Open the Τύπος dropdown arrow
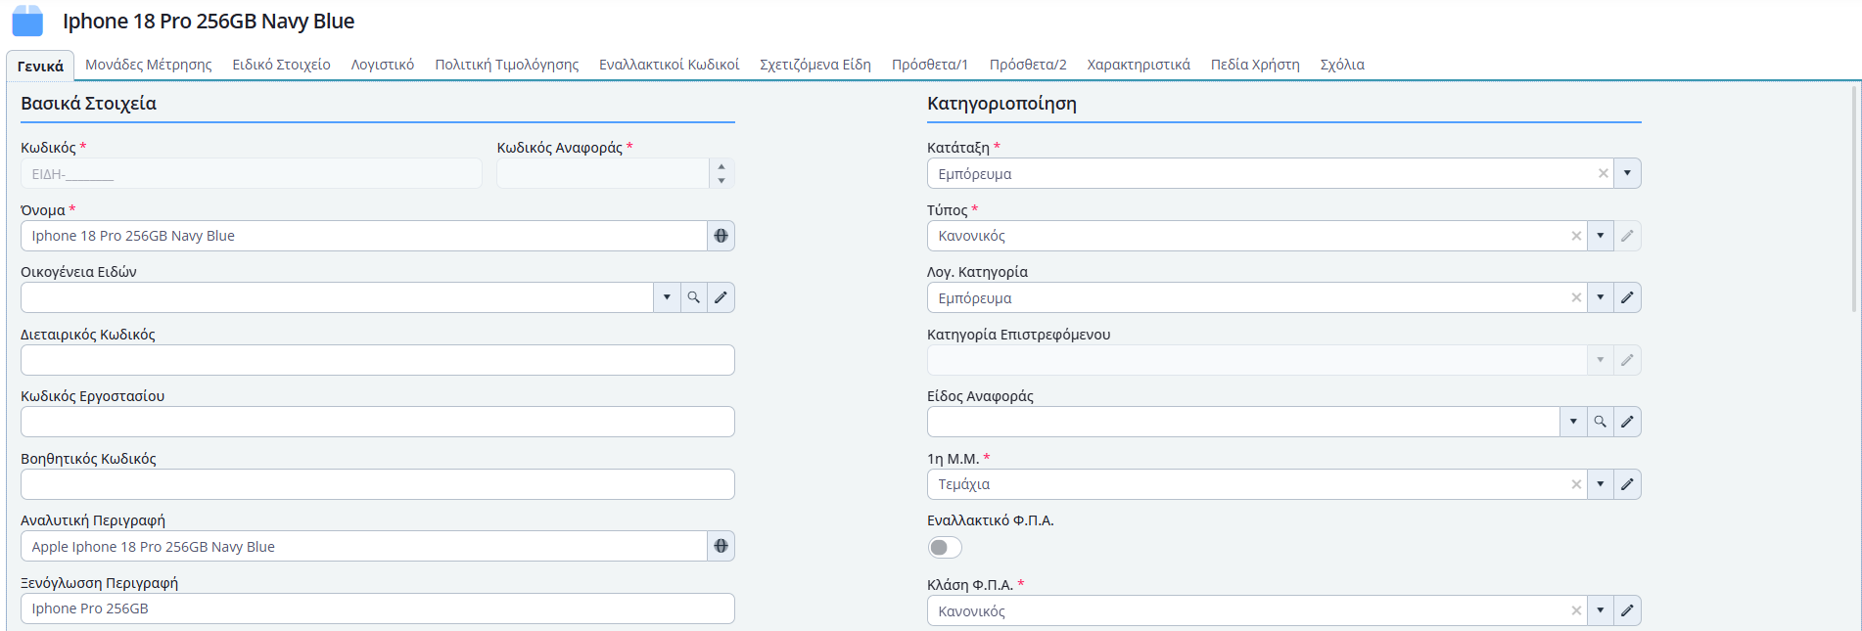This screenshot has width=1862, height=631. pos(1600,236)
